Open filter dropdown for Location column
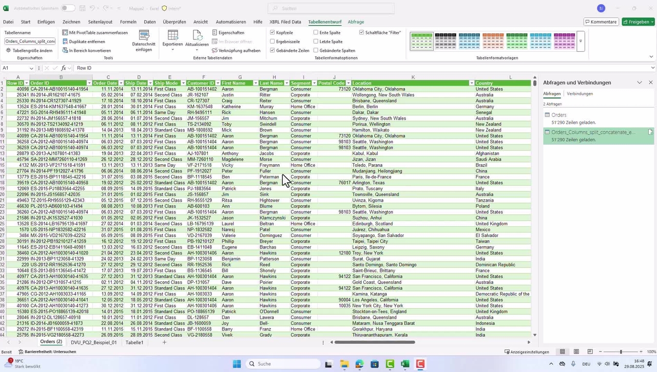657x372 pixels. [x=472, y=83]
